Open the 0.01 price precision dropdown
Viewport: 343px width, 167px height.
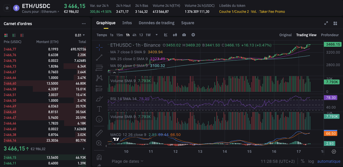click(80, 35)
